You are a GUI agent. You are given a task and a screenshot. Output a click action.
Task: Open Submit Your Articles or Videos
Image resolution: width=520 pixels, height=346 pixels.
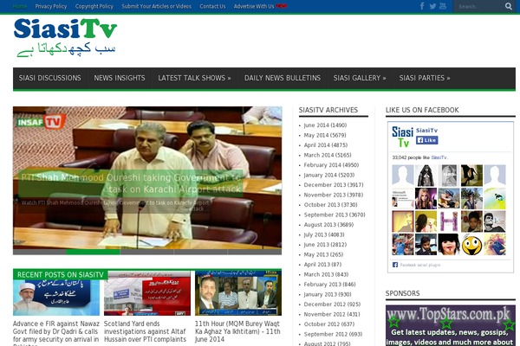coord(157,6)
